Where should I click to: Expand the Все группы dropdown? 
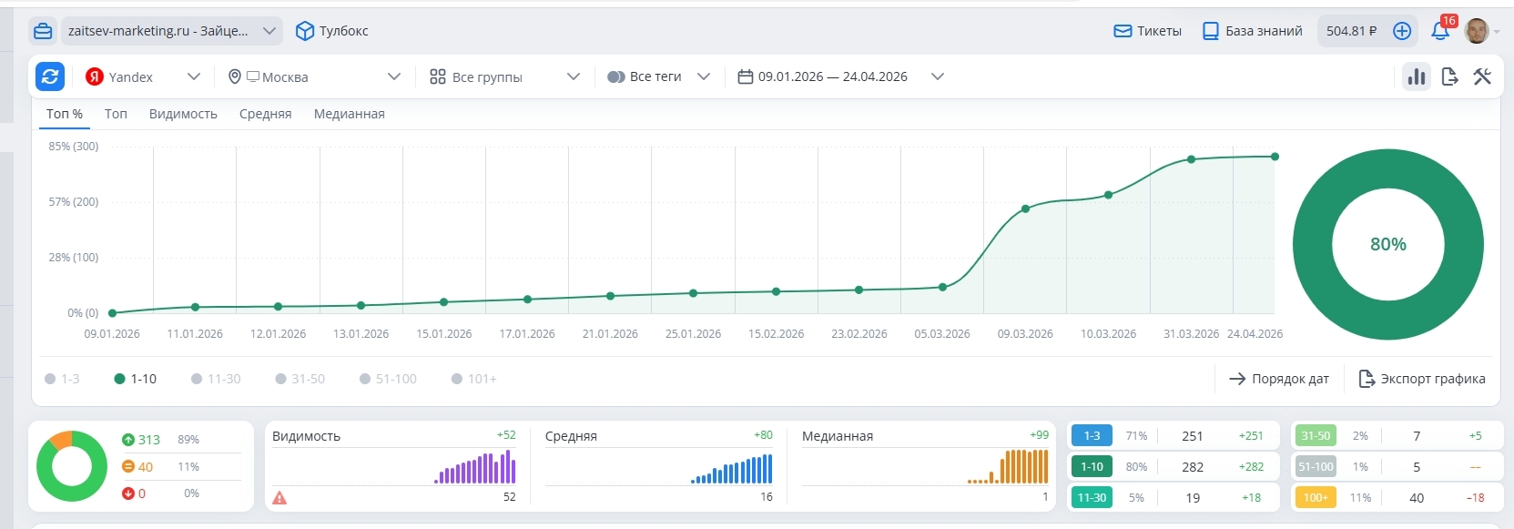click(x=504, y=76)
